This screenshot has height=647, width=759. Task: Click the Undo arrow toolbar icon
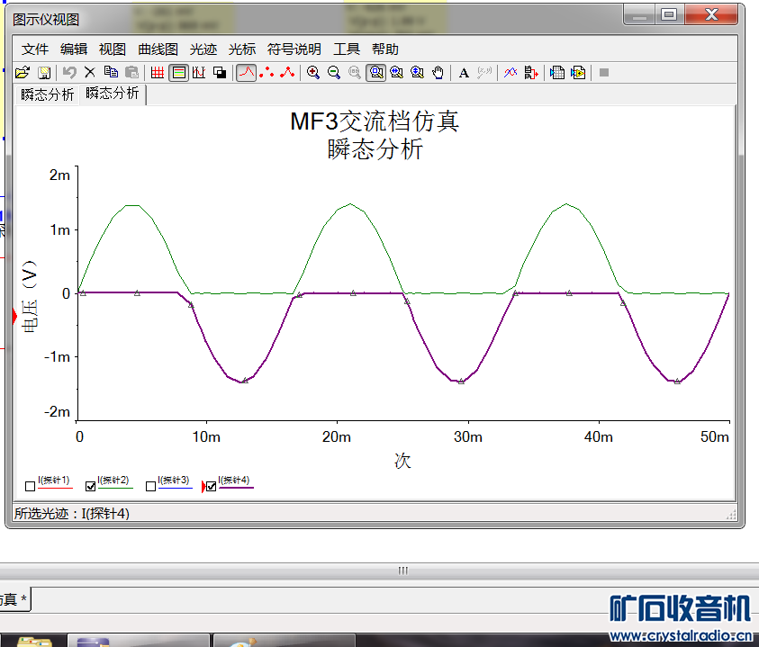[69, 73]
